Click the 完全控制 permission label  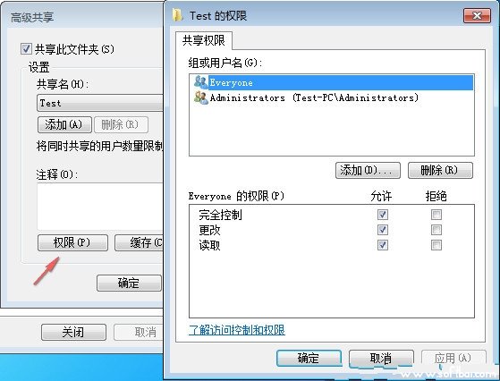coord(220,215)
